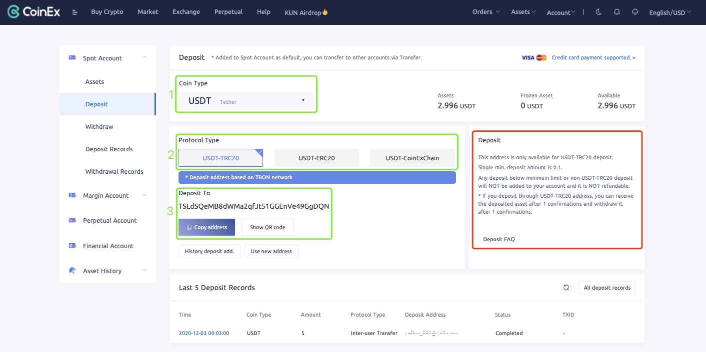Open the English/USD language dropdown
Image resolution: width=706 pixels, height=352 pixels.
coord(669,12)
